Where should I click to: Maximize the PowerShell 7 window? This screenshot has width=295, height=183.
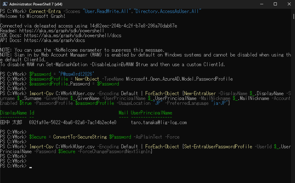point(275,4)
